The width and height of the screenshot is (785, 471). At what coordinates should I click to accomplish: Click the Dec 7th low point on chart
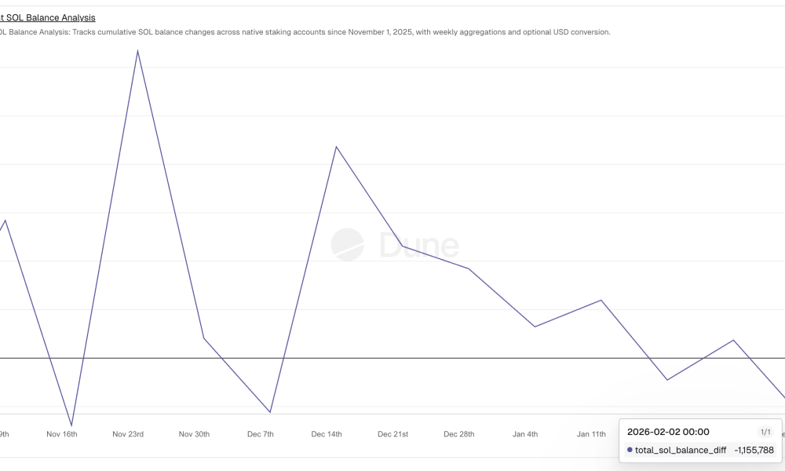270,411
